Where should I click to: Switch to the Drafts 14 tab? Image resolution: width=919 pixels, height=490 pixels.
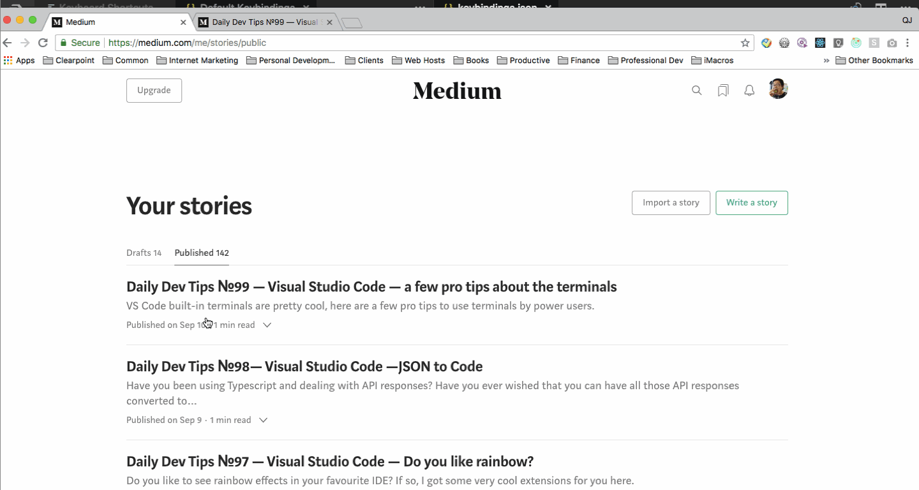point(144,253)
